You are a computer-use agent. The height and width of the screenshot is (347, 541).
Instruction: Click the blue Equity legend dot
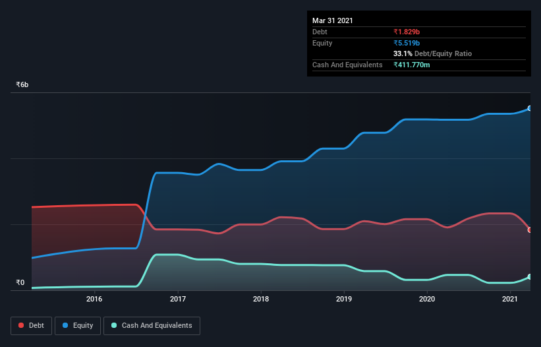[x=65, y=325]
